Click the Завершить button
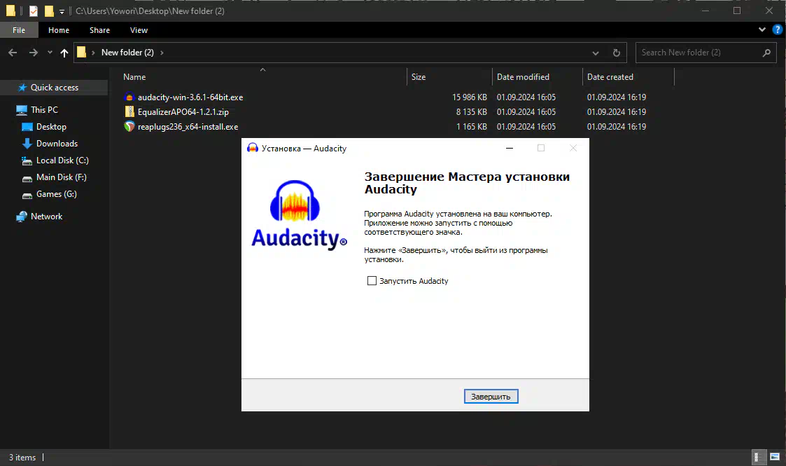 tap(491, 397)
